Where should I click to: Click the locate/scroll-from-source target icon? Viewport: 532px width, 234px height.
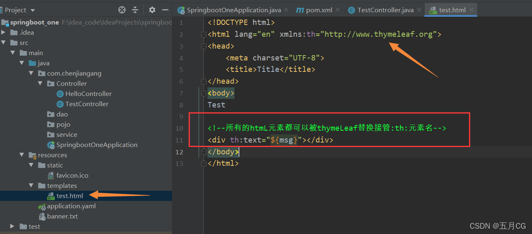[x=122, y=10]
